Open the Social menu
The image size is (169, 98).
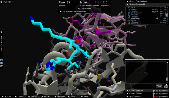pyautogui.click(x=32, y=96)
